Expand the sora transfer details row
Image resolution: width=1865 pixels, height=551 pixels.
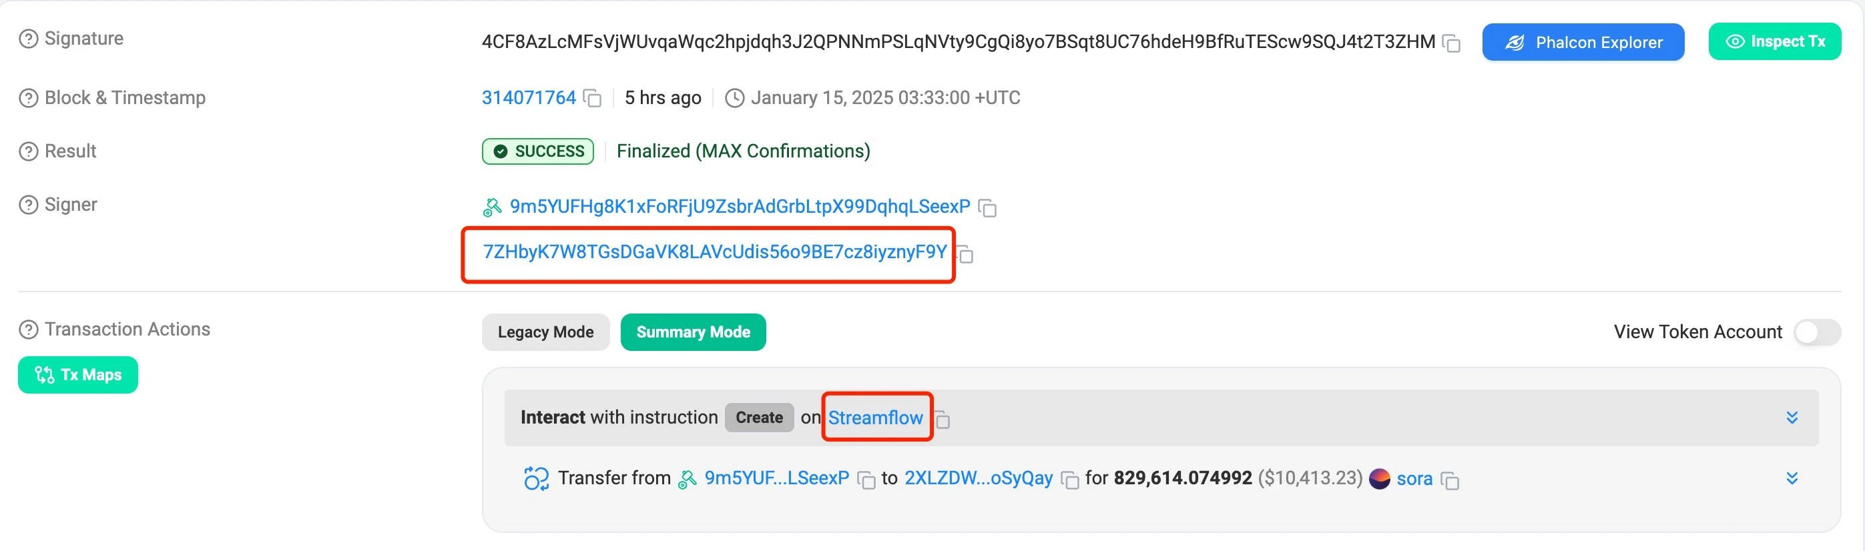(x=1792, y=479)
